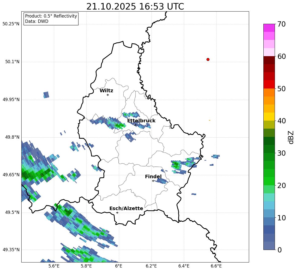The image size is (297, 271).
Task: Click the 30 value on the colorbar
Action: (281, 153)
